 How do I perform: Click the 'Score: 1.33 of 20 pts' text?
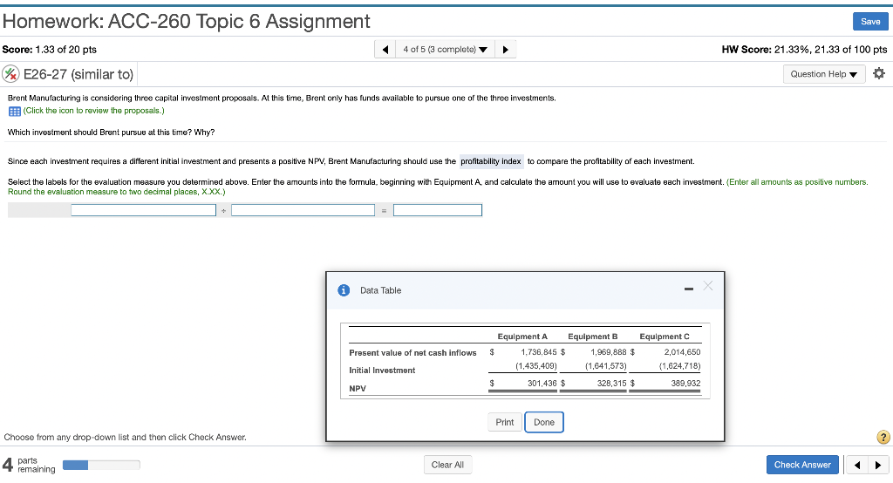(50, 50)
